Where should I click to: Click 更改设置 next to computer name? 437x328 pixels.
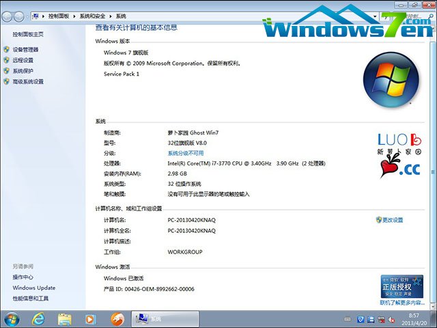393,220
